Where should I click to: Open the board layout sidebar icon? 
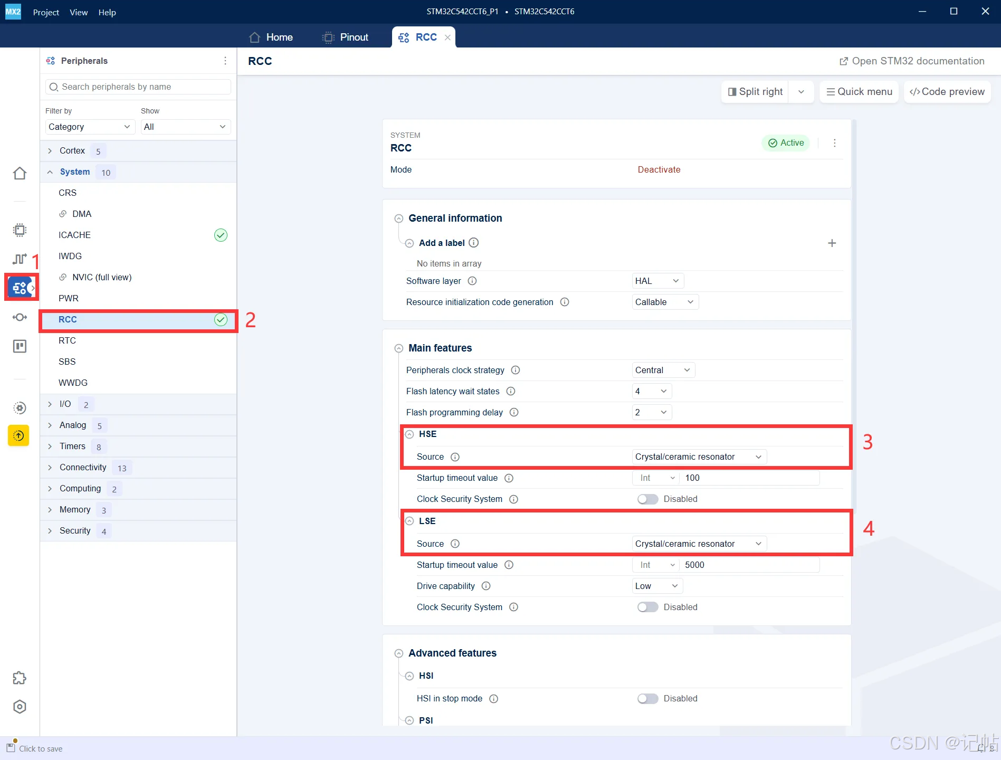tap(20, 346)
